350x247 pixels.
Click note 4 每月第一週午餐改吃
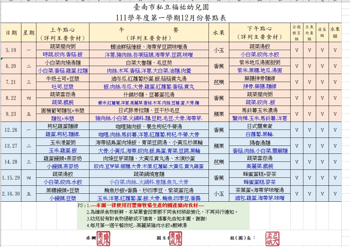137,225
